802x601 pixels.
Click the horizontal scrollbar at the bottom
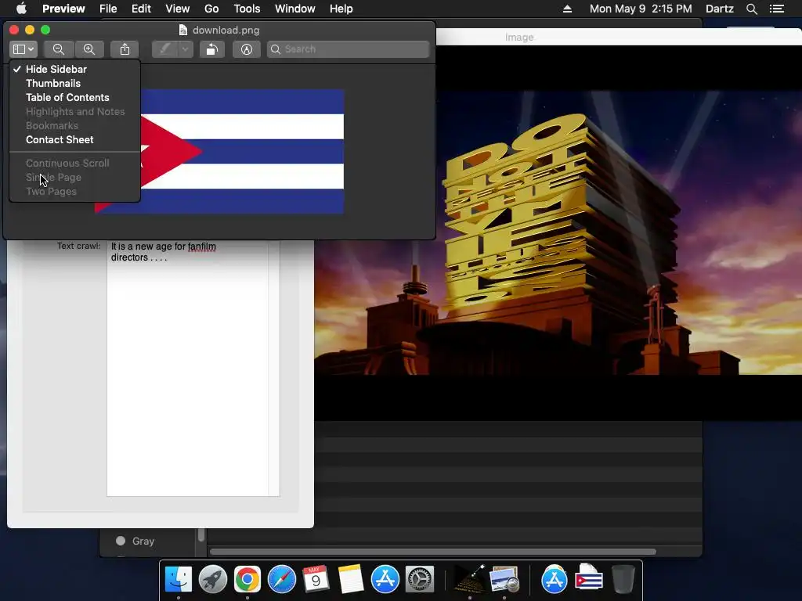432,552
